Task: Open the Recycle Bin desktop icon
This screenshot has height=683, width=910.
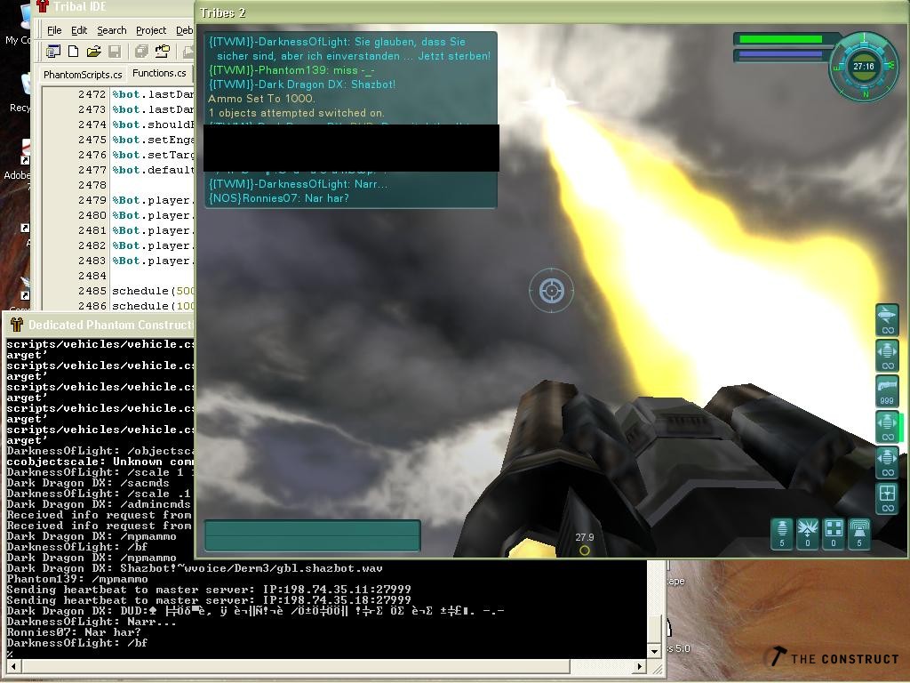Action: click(x=21, y=92)
